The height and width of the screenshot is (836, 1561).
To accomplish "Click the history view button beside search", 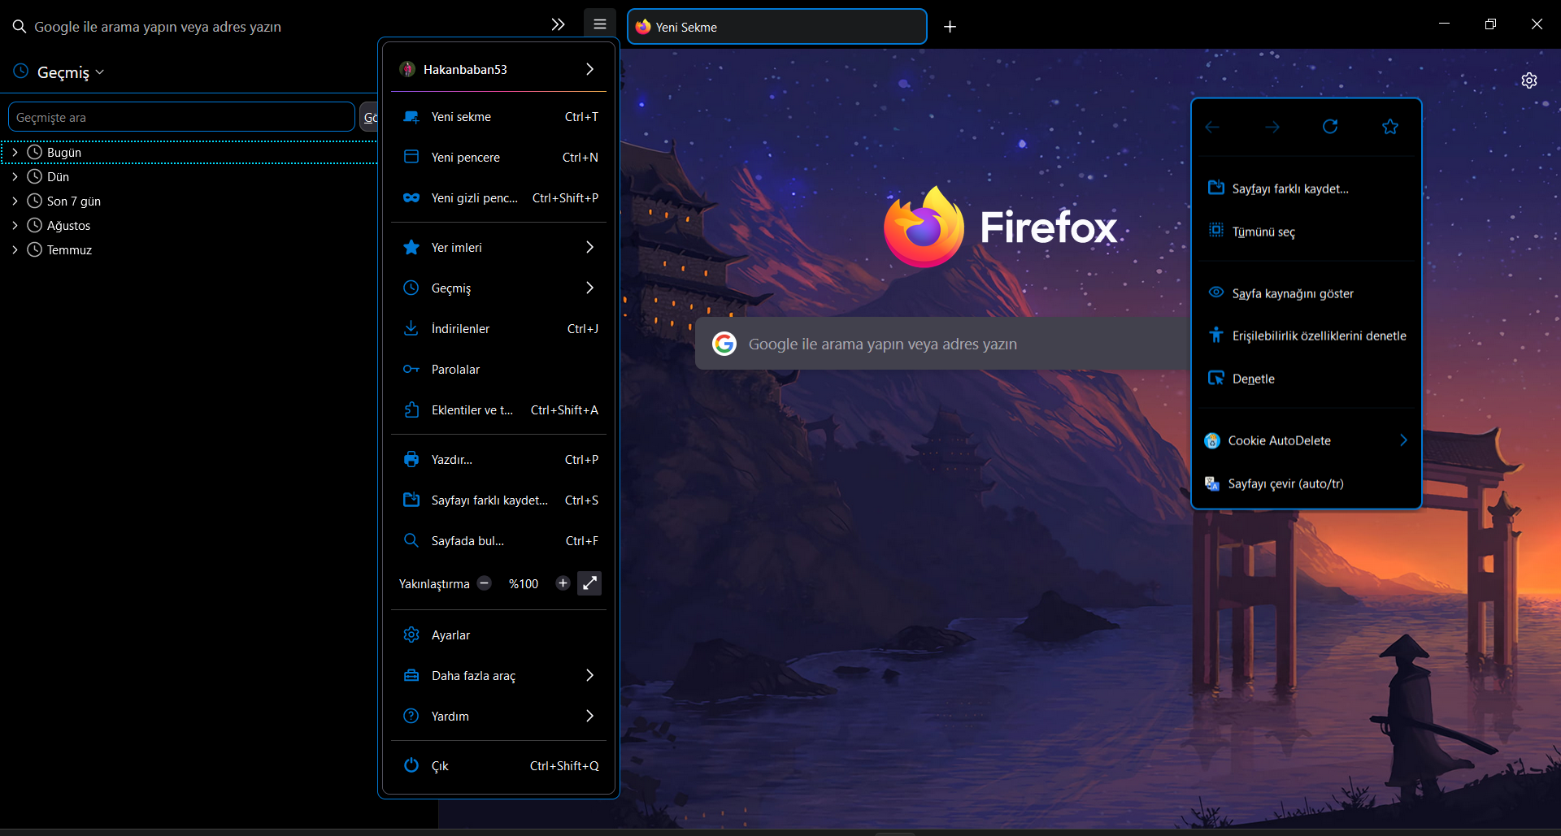I will pos(369,117).
